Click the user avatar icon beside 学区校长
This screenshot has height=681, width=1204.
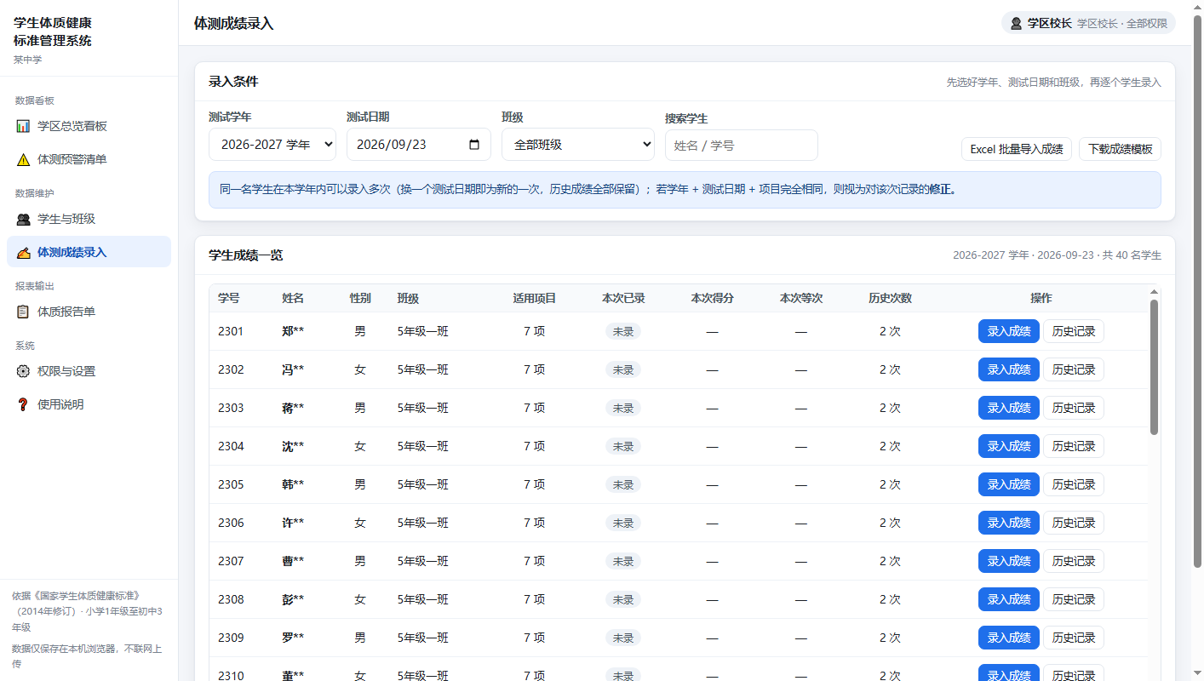tap(1016, 24)
